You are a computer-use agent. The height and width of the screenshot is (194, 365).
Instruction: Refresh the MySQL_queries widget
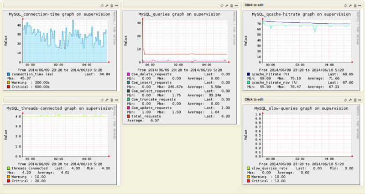(221, 5)
